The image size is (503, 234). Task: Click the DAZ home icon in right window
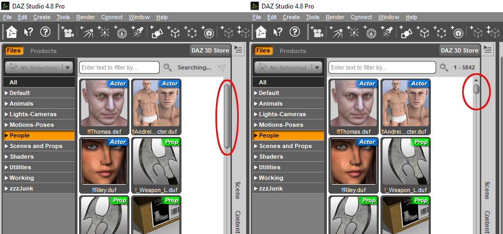(261, 31)
